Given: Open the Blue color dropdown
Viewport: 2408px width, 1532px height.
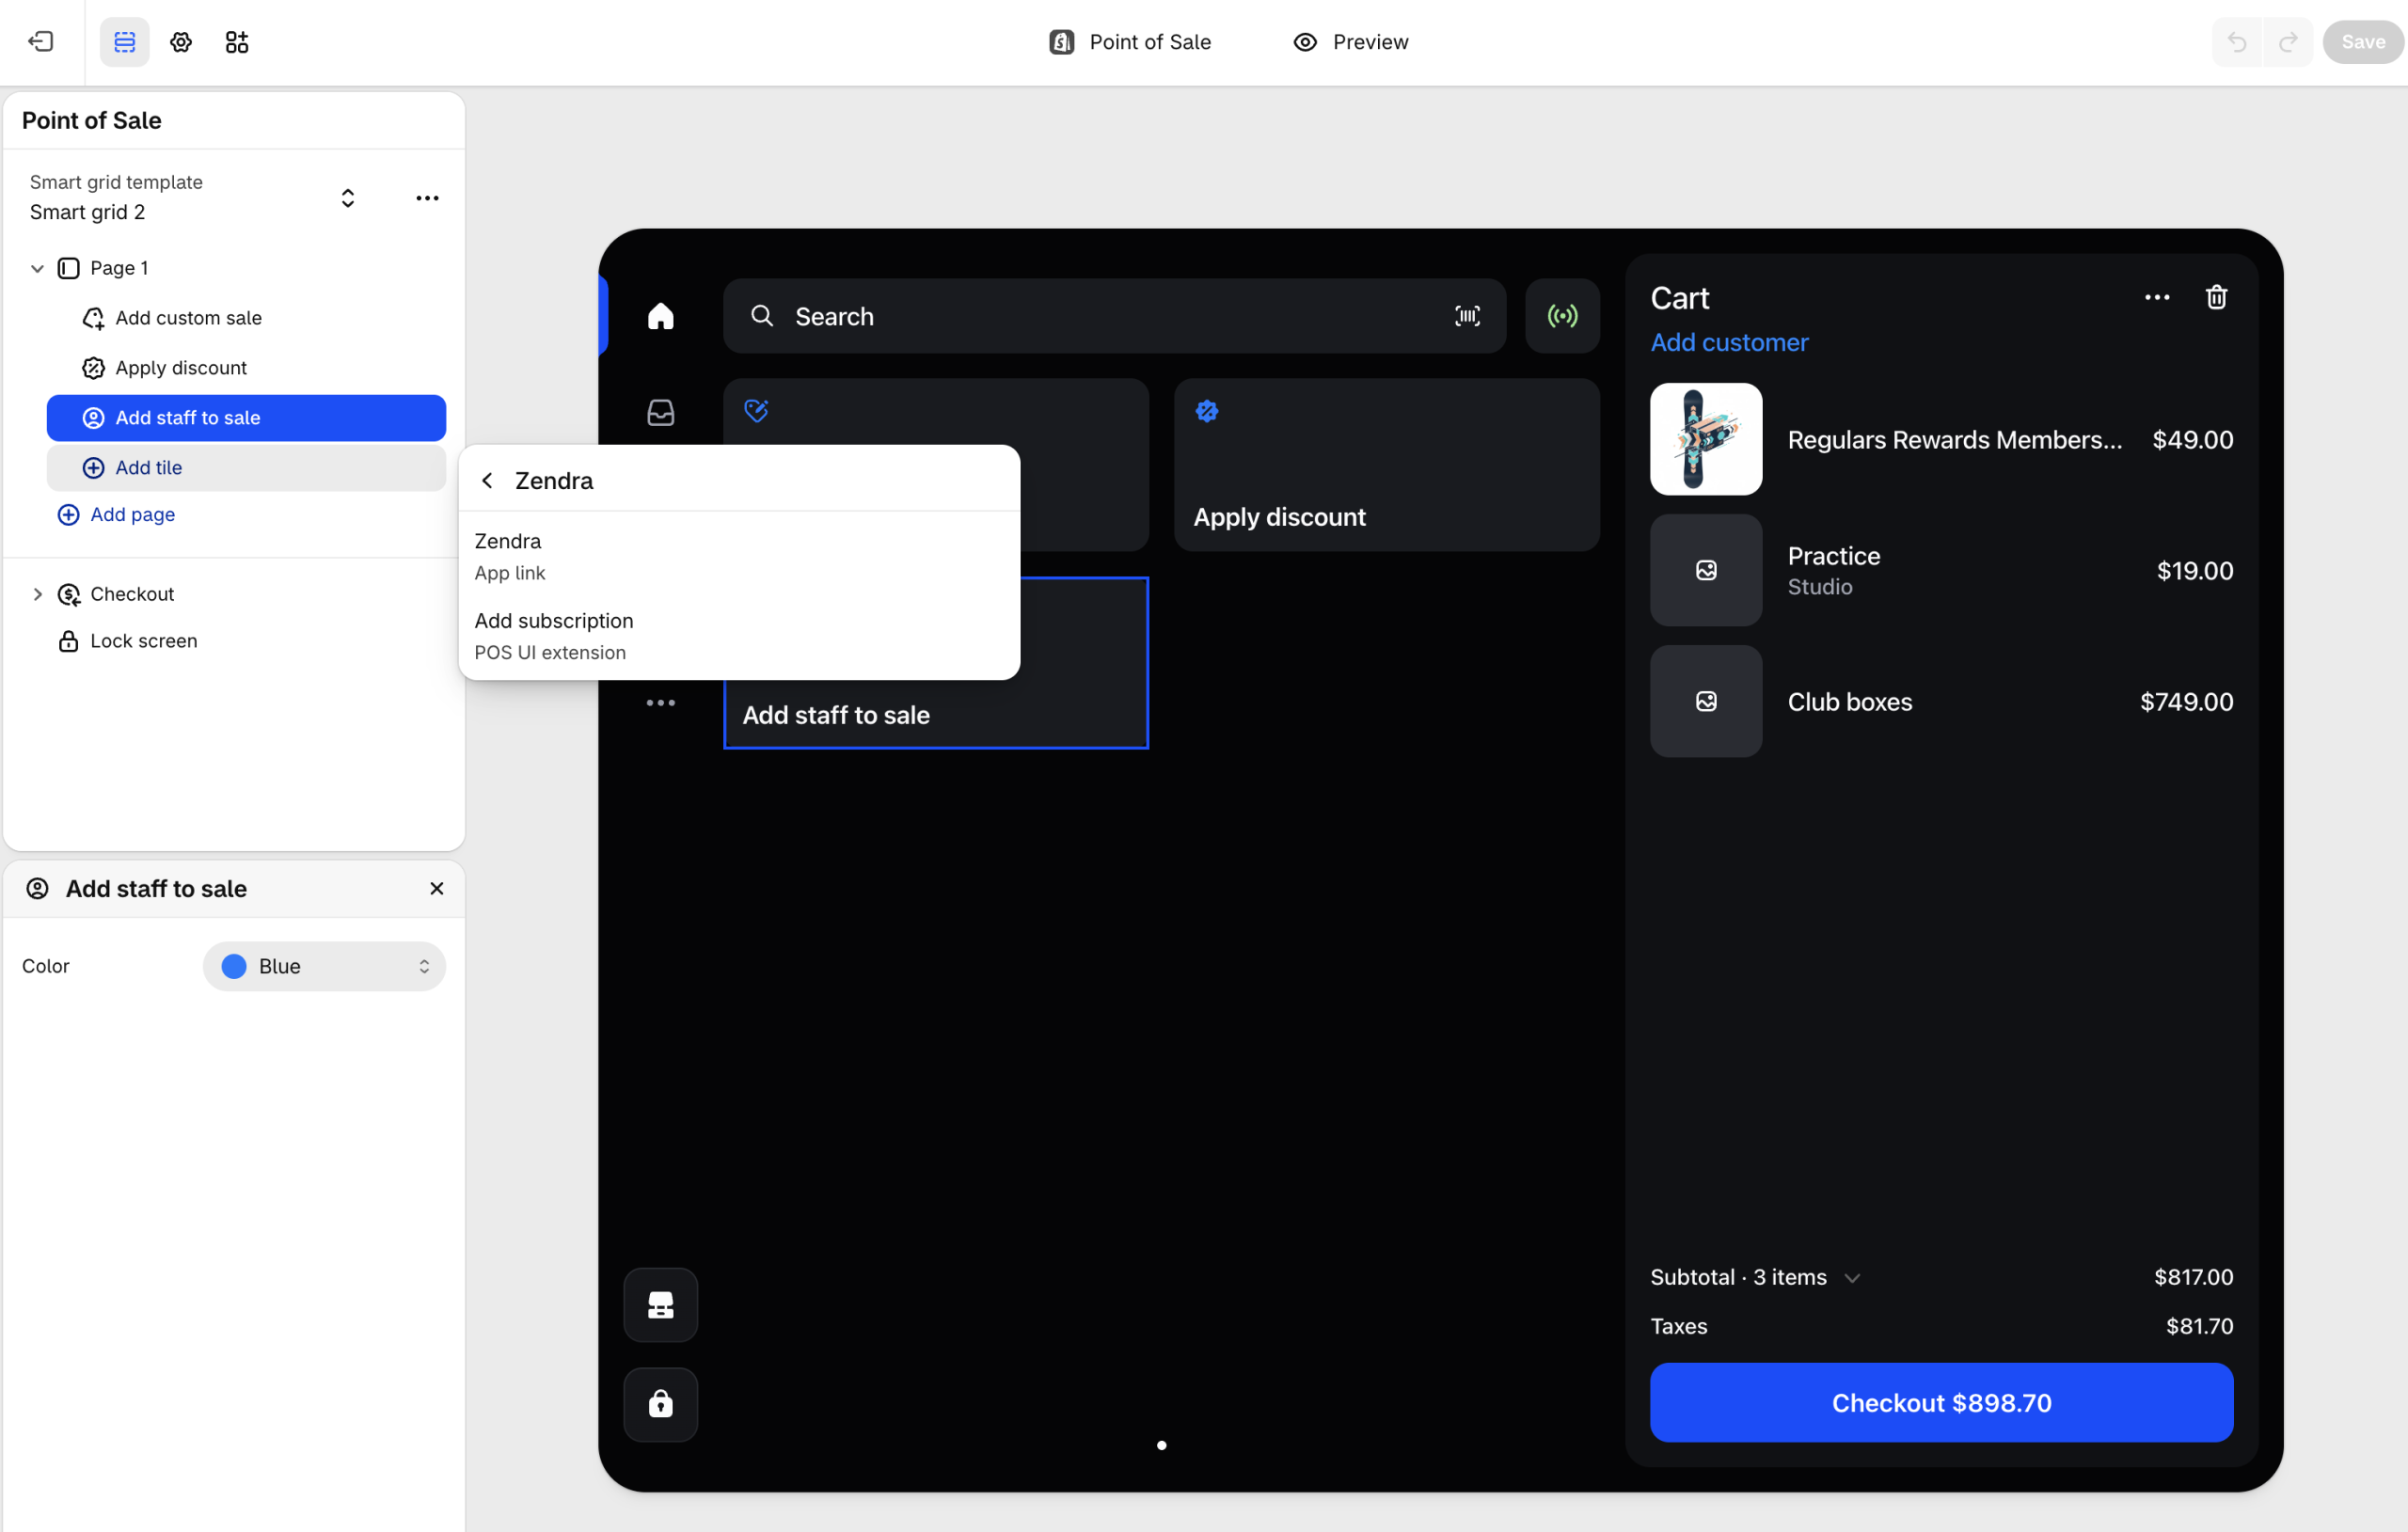Looking at the screenshot, I should pos(324,966).
